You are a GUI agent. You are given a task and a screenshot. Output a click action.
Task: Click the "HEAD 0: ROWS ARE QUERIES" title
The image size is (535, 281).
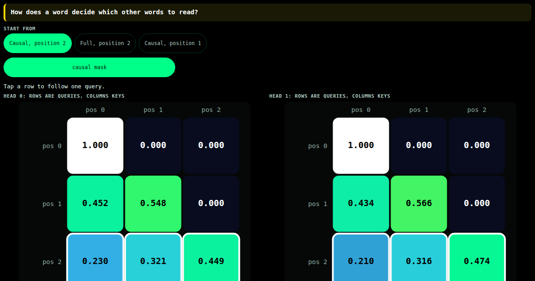click(x=64, y=96)
